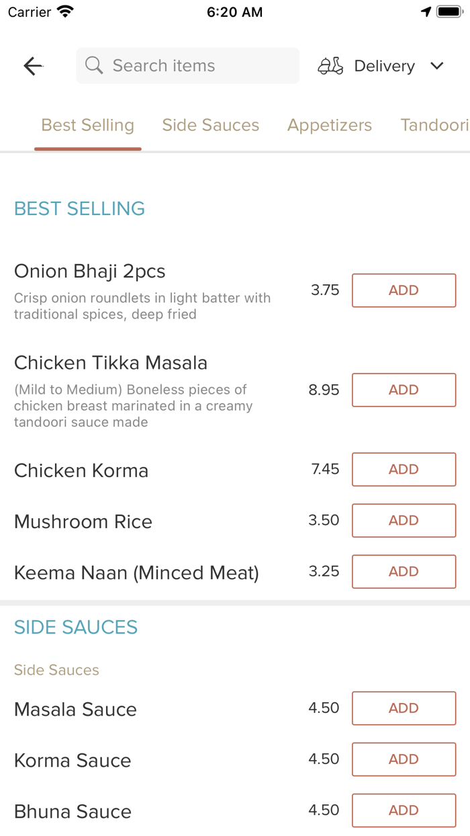The width and height of the screenshot is (470, 836).
Task: Open the Chicken Tikka Masala item name
Action: [111, 363]
